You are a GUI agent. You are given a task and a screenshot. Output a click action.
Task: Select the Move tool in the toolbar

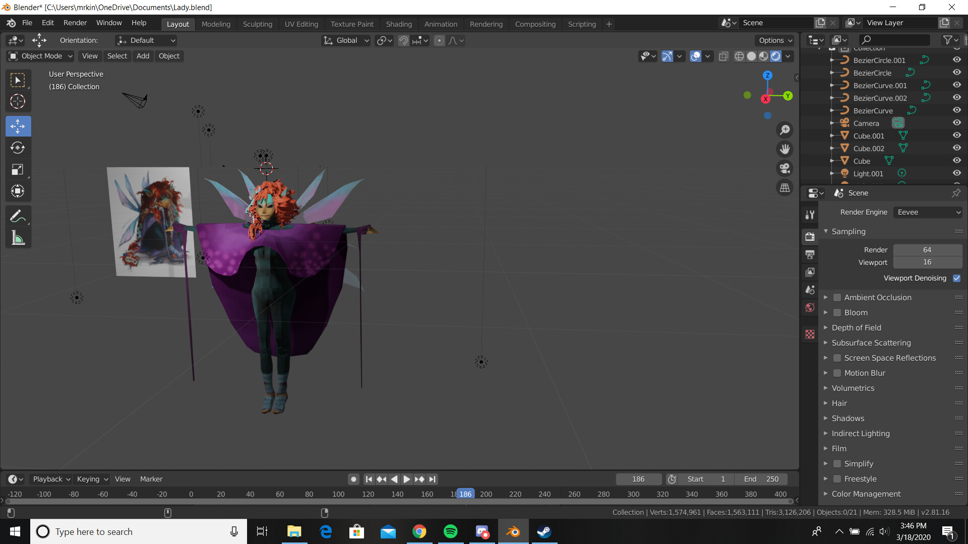pos(18,126)
